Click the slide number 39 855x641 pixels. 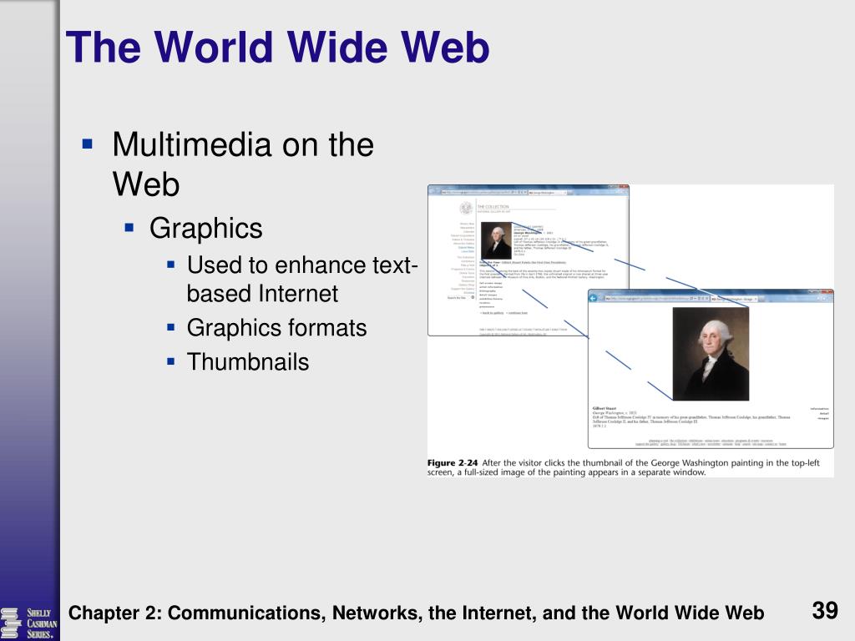pyautogui.click(x=824, y=610)
